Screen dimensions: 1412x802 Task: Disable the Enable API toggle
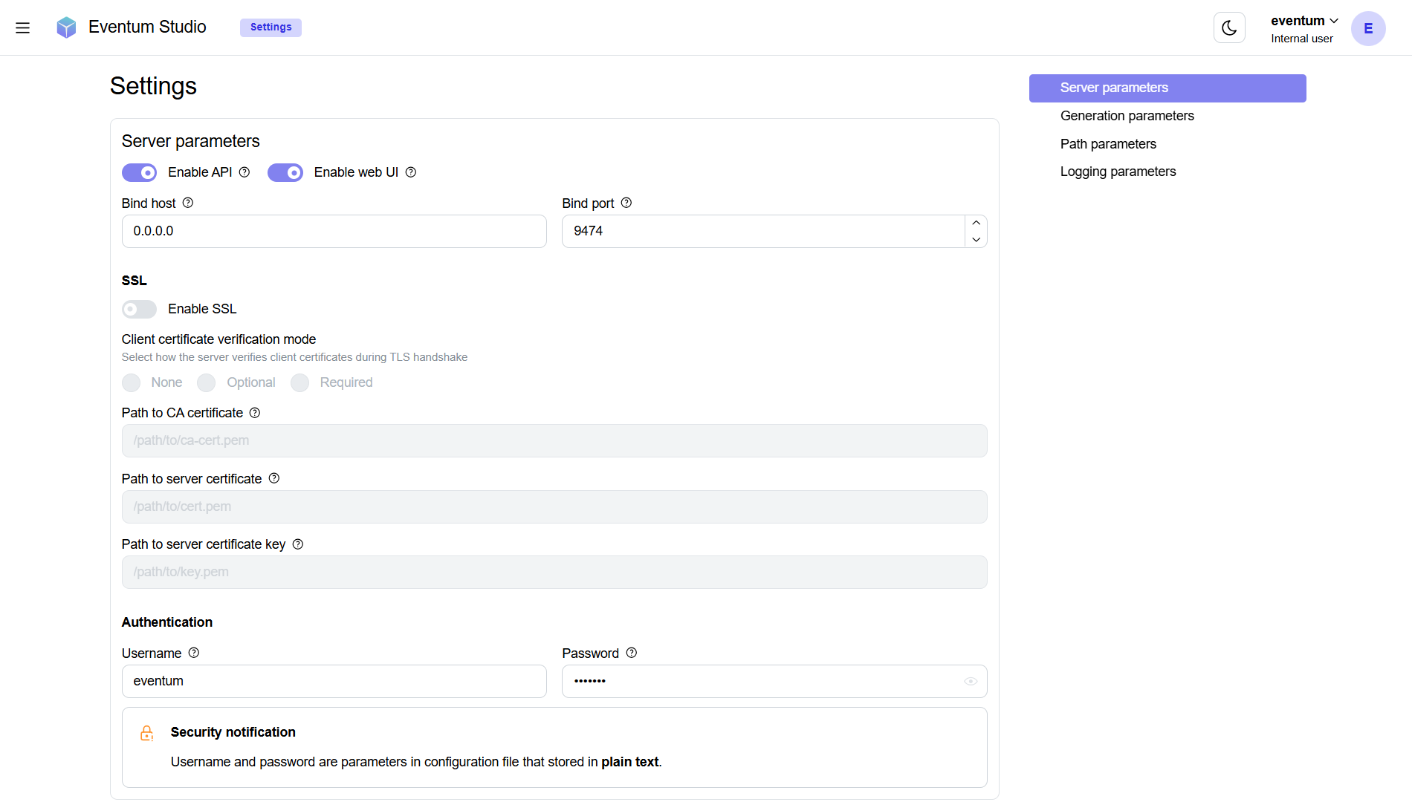(x=139, y=173)
